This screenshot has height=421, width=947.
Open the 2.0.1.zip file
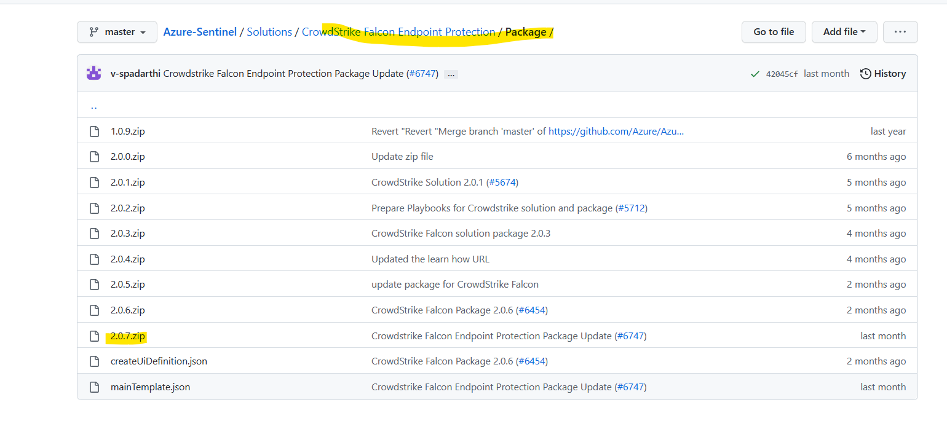click(x=128, y=183)
